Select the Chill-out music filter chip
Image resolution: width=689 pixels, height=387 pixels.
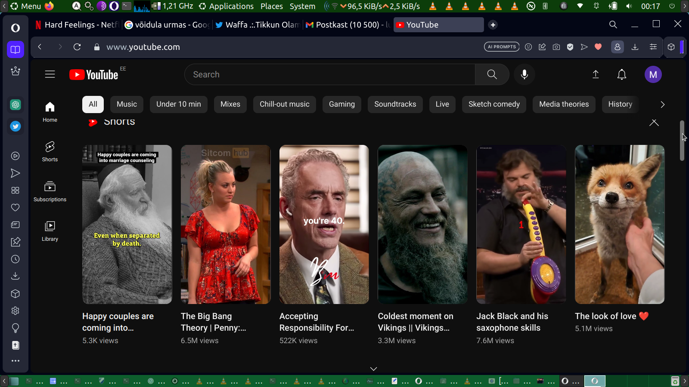click(284, 104)
